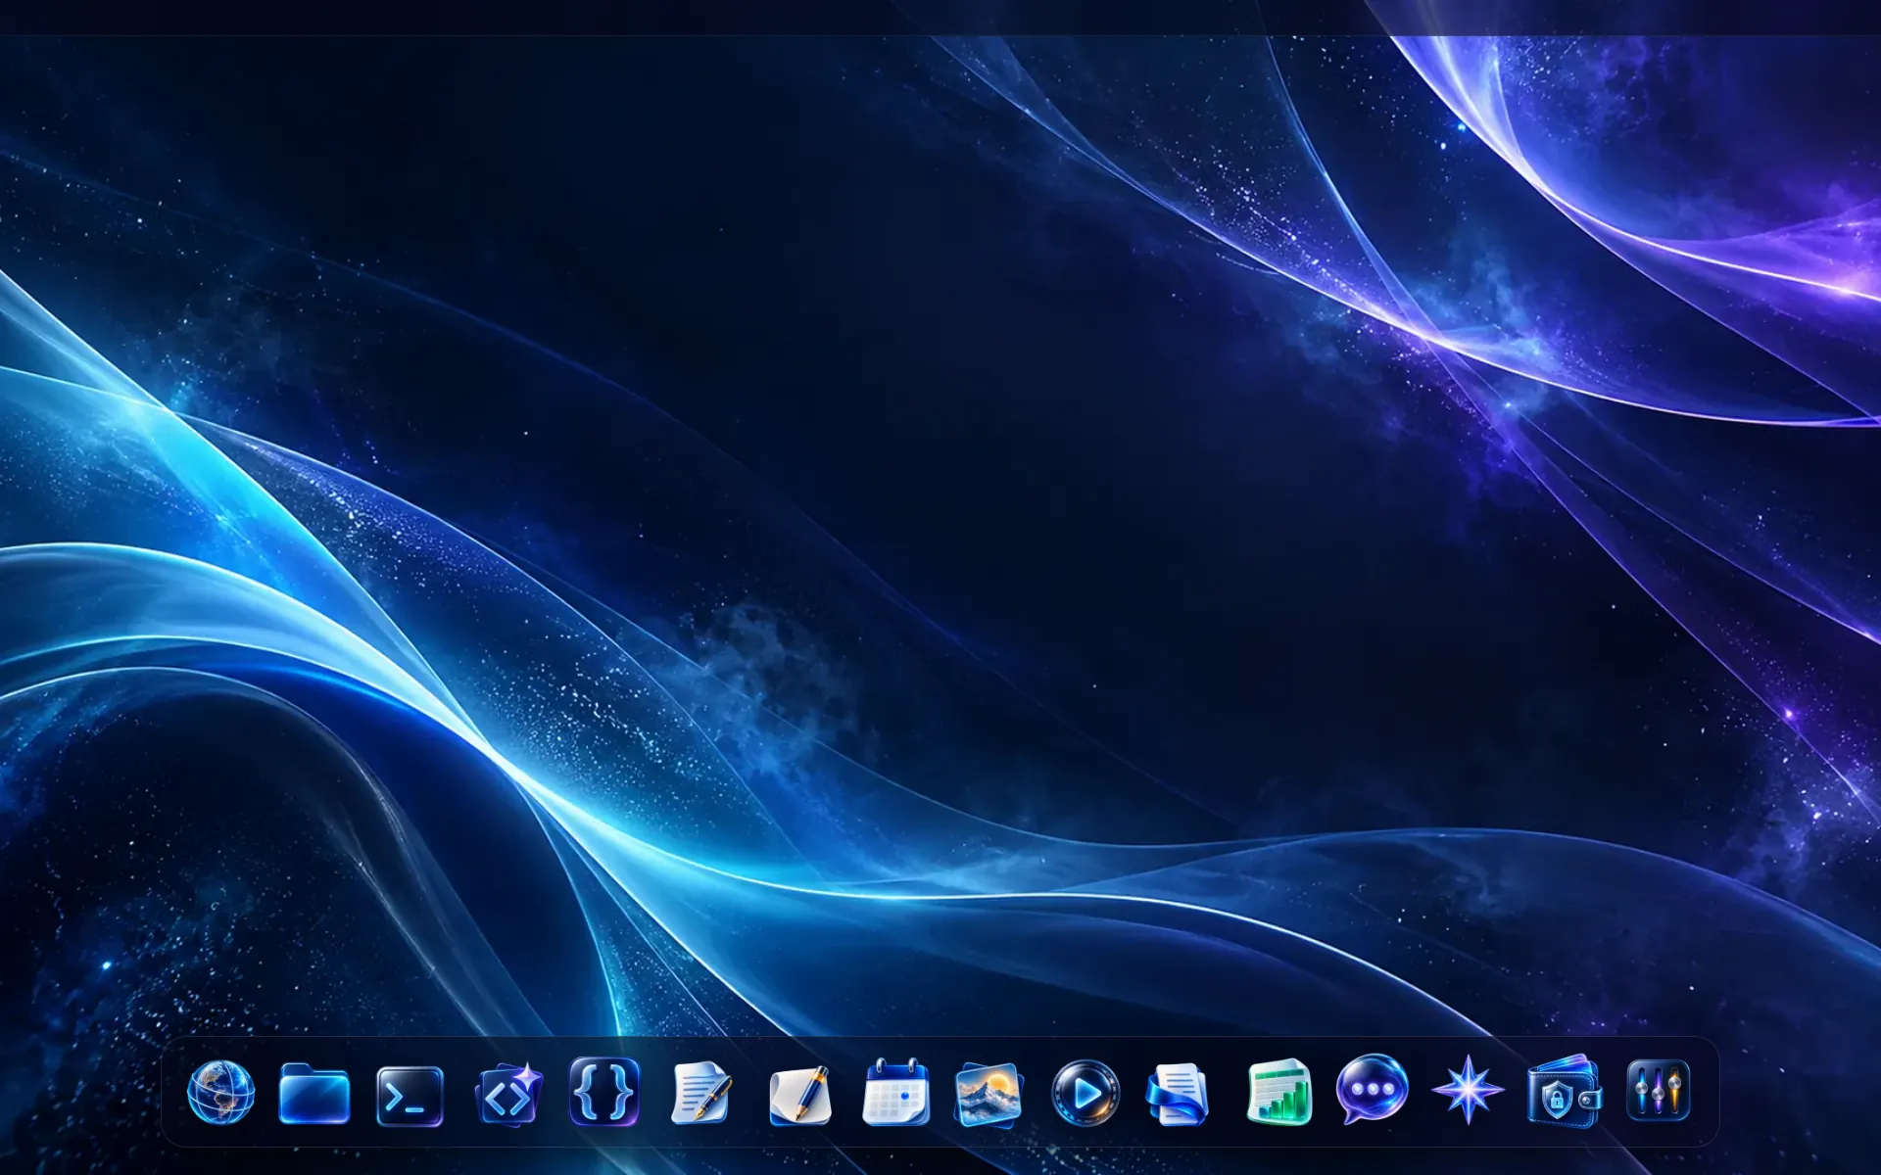Screen dimensions: 1881x1175
Task: Open the chat bubble messaging app
Action: (1372, 1090)
